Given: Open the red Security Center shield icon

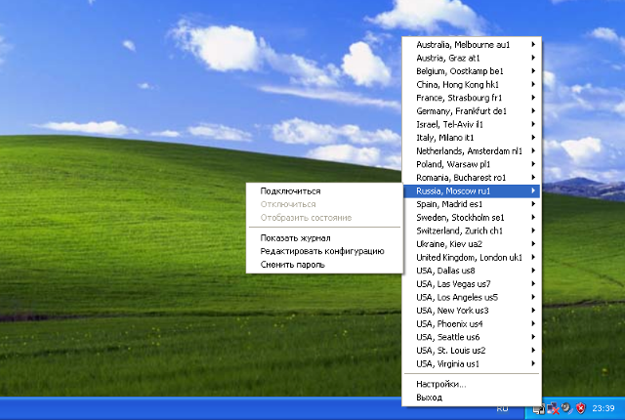Looking at the screenshot, I should [581, 408].
